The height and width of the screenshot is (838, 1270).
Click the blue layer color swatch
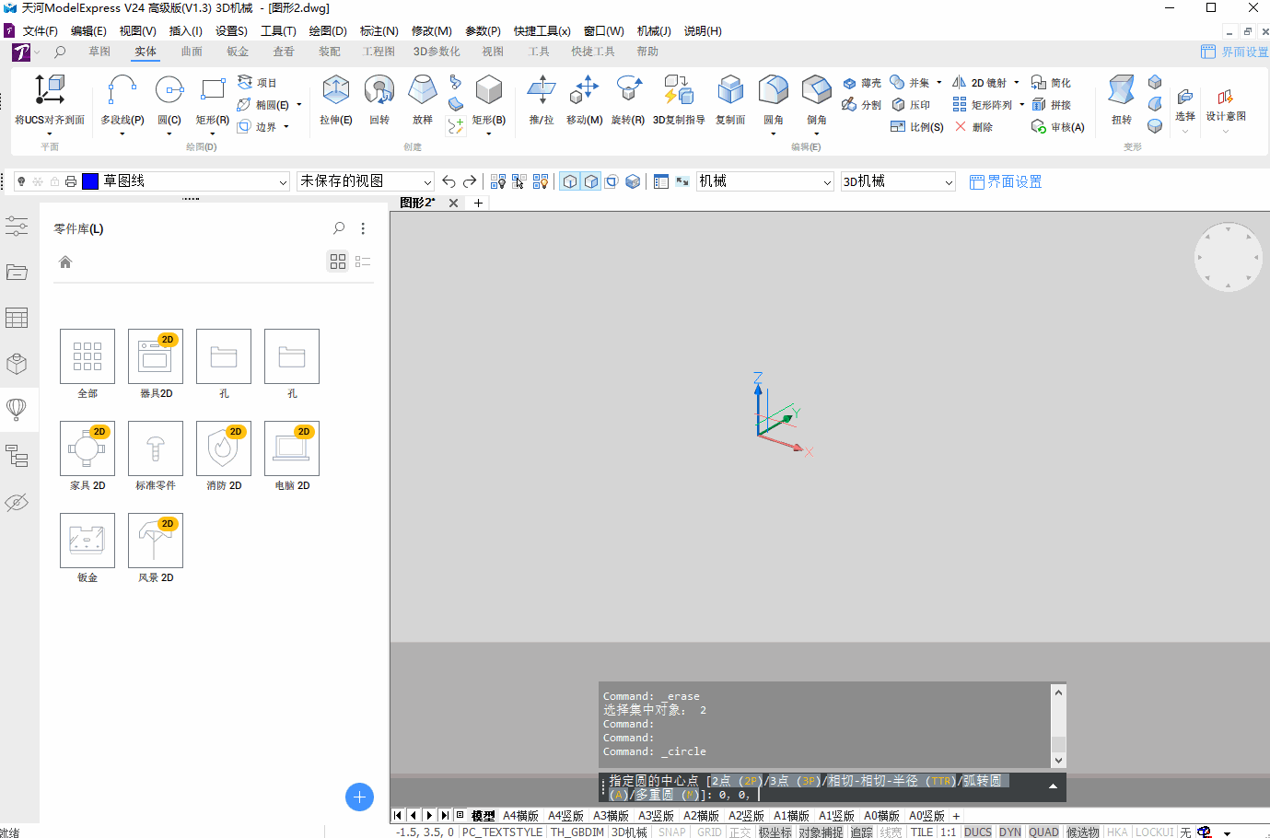[x=90, y=181]
